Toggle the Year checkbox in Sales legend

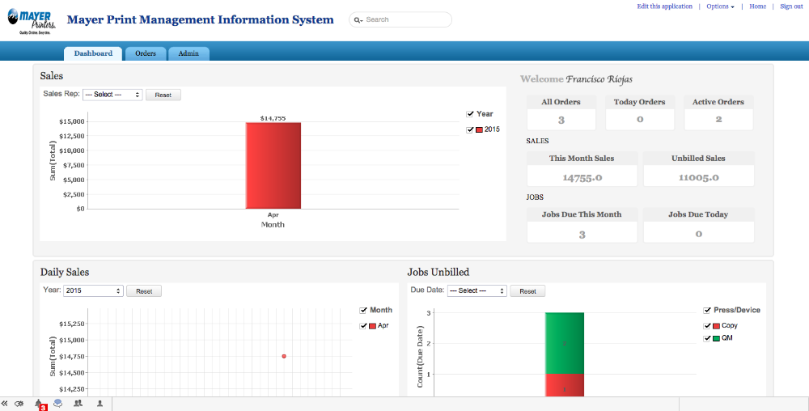point(469,114)
